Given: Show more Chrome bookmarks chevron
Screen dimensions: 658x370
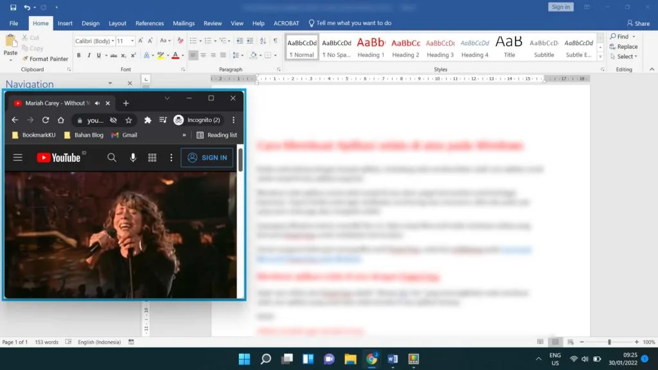Looking at the screenshot, I should coord(184,135).
